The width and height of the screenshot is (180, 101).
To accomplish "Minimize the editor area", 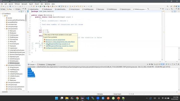I will pos(161,9).
